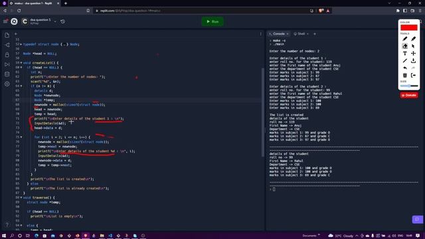The height and width of the screenshot is (239, 425).
Task: Open the Database sidebar icon
Action: point(7,74)
